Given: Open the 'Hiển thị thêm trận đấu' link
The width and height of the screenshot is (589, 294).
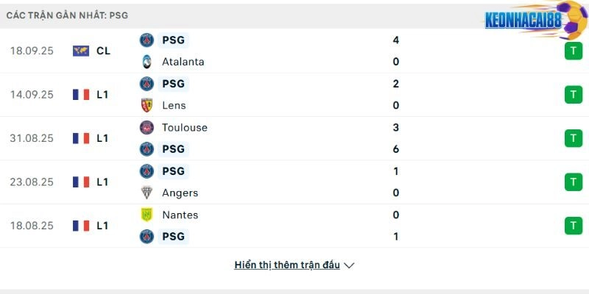Looking at the screenshot, I should pos(287,265).
